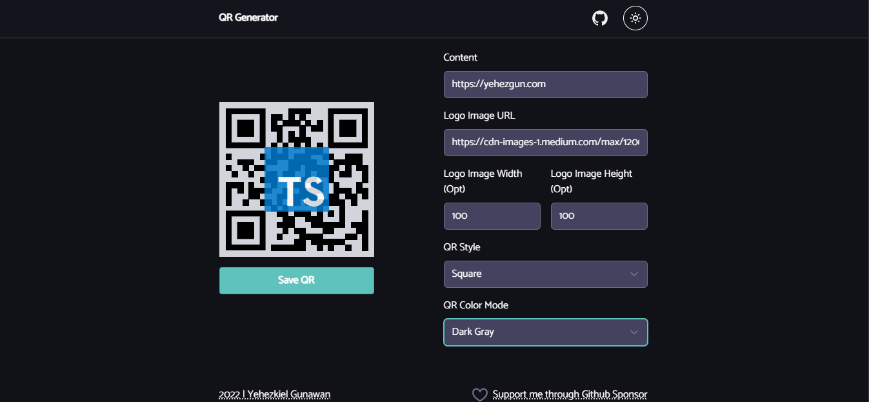Click the QR Style label

click(x=462, y=247)
